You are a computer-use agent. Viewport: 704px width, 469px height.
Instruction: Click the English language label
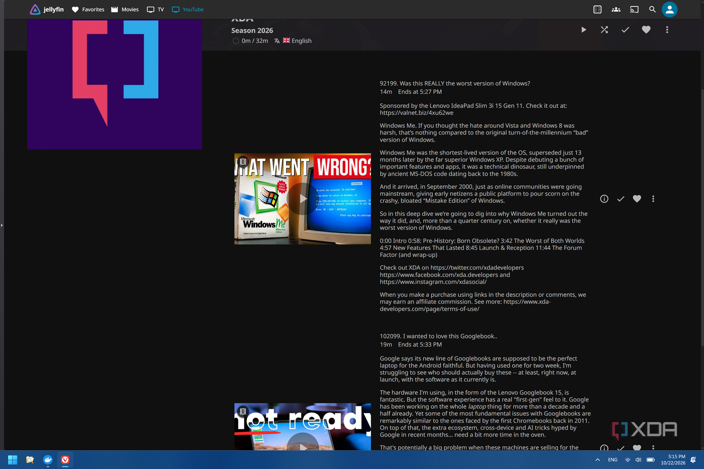(x=302, y=41)
